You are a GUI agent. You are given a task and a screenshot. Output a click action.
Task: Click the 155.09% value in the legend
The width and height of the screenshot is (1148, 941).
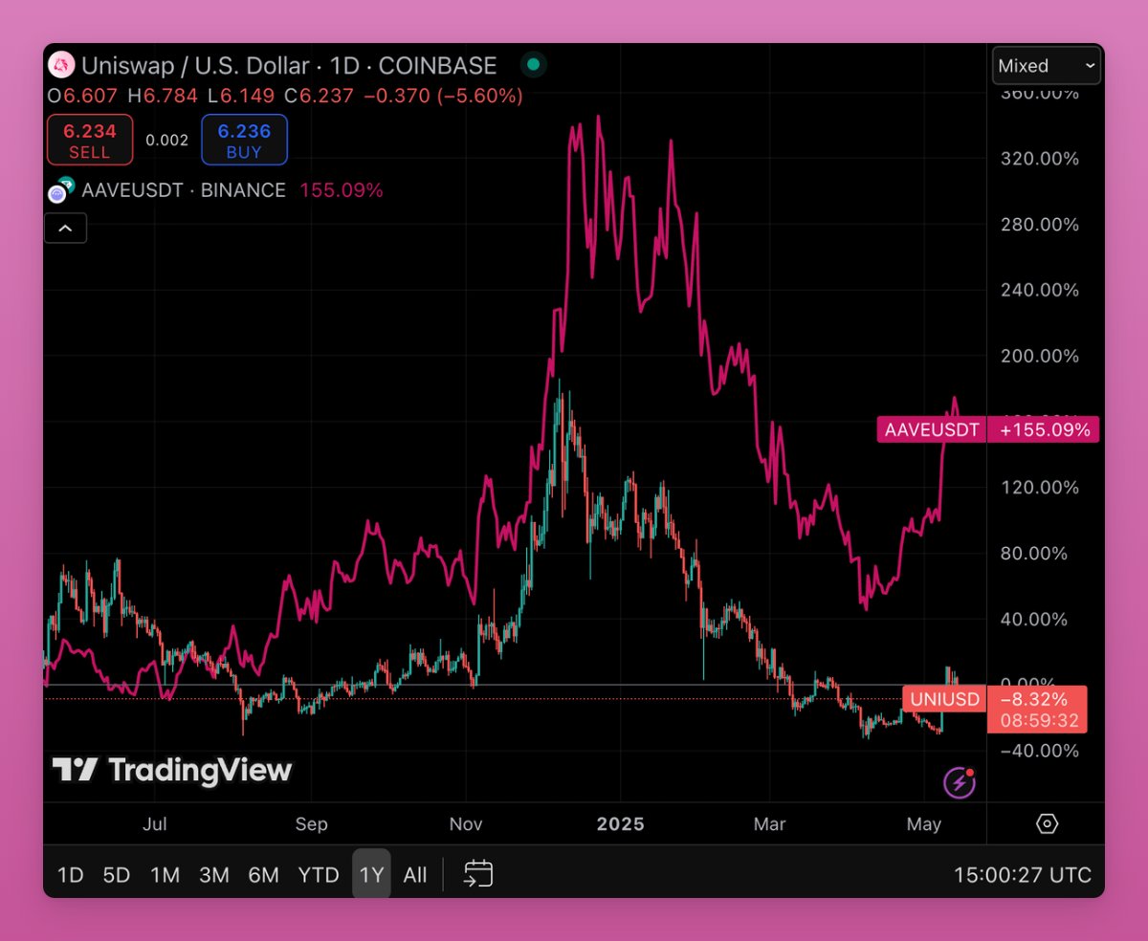tap(342, 190)
